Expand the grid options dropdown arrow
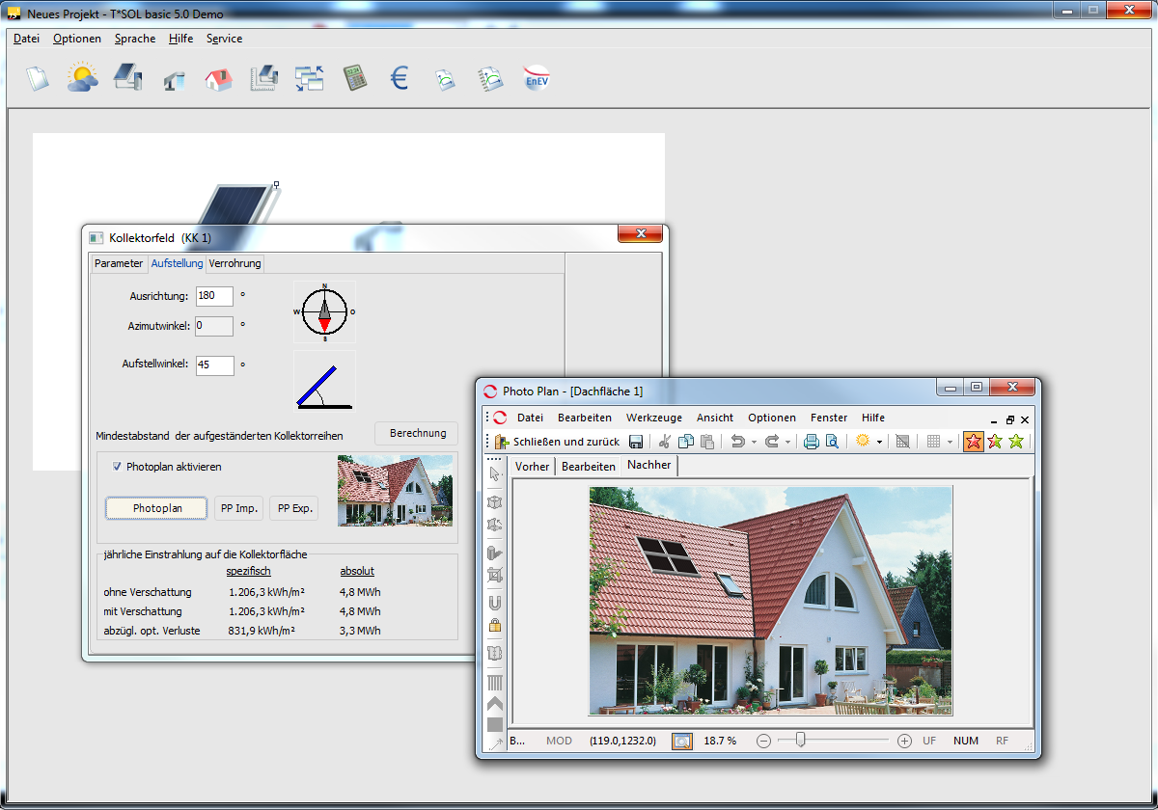This screenshot has height=810, width=1158. click(x=950, y=443)
